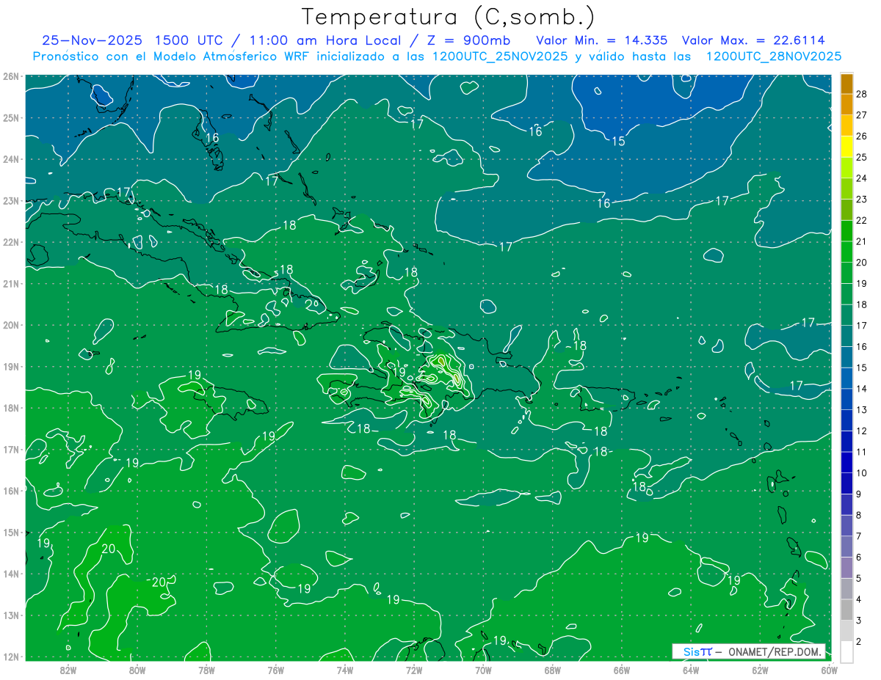Click the '3' label on the color scale
This screenshot has width=881, height=680.
(859, 620)
